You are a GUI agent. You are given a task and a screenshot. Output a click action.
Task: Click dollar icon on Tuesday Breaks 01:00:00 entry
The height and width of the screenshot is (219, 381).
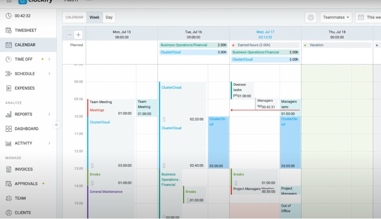pos(188,200)
